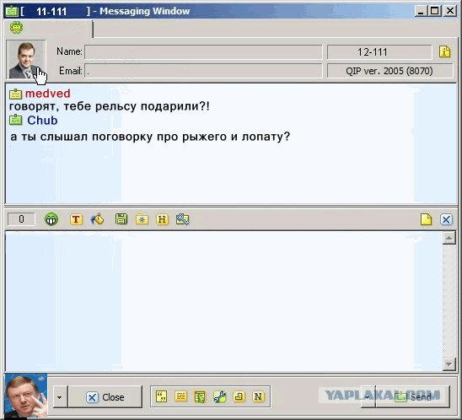Click scroll down arrow of message input
The height and width of the screenshot is (420, 462).
point(449,364)
